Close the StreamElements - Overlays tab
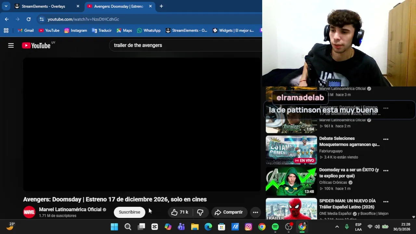This screenshot has width=416, height=234. point(78,6)
